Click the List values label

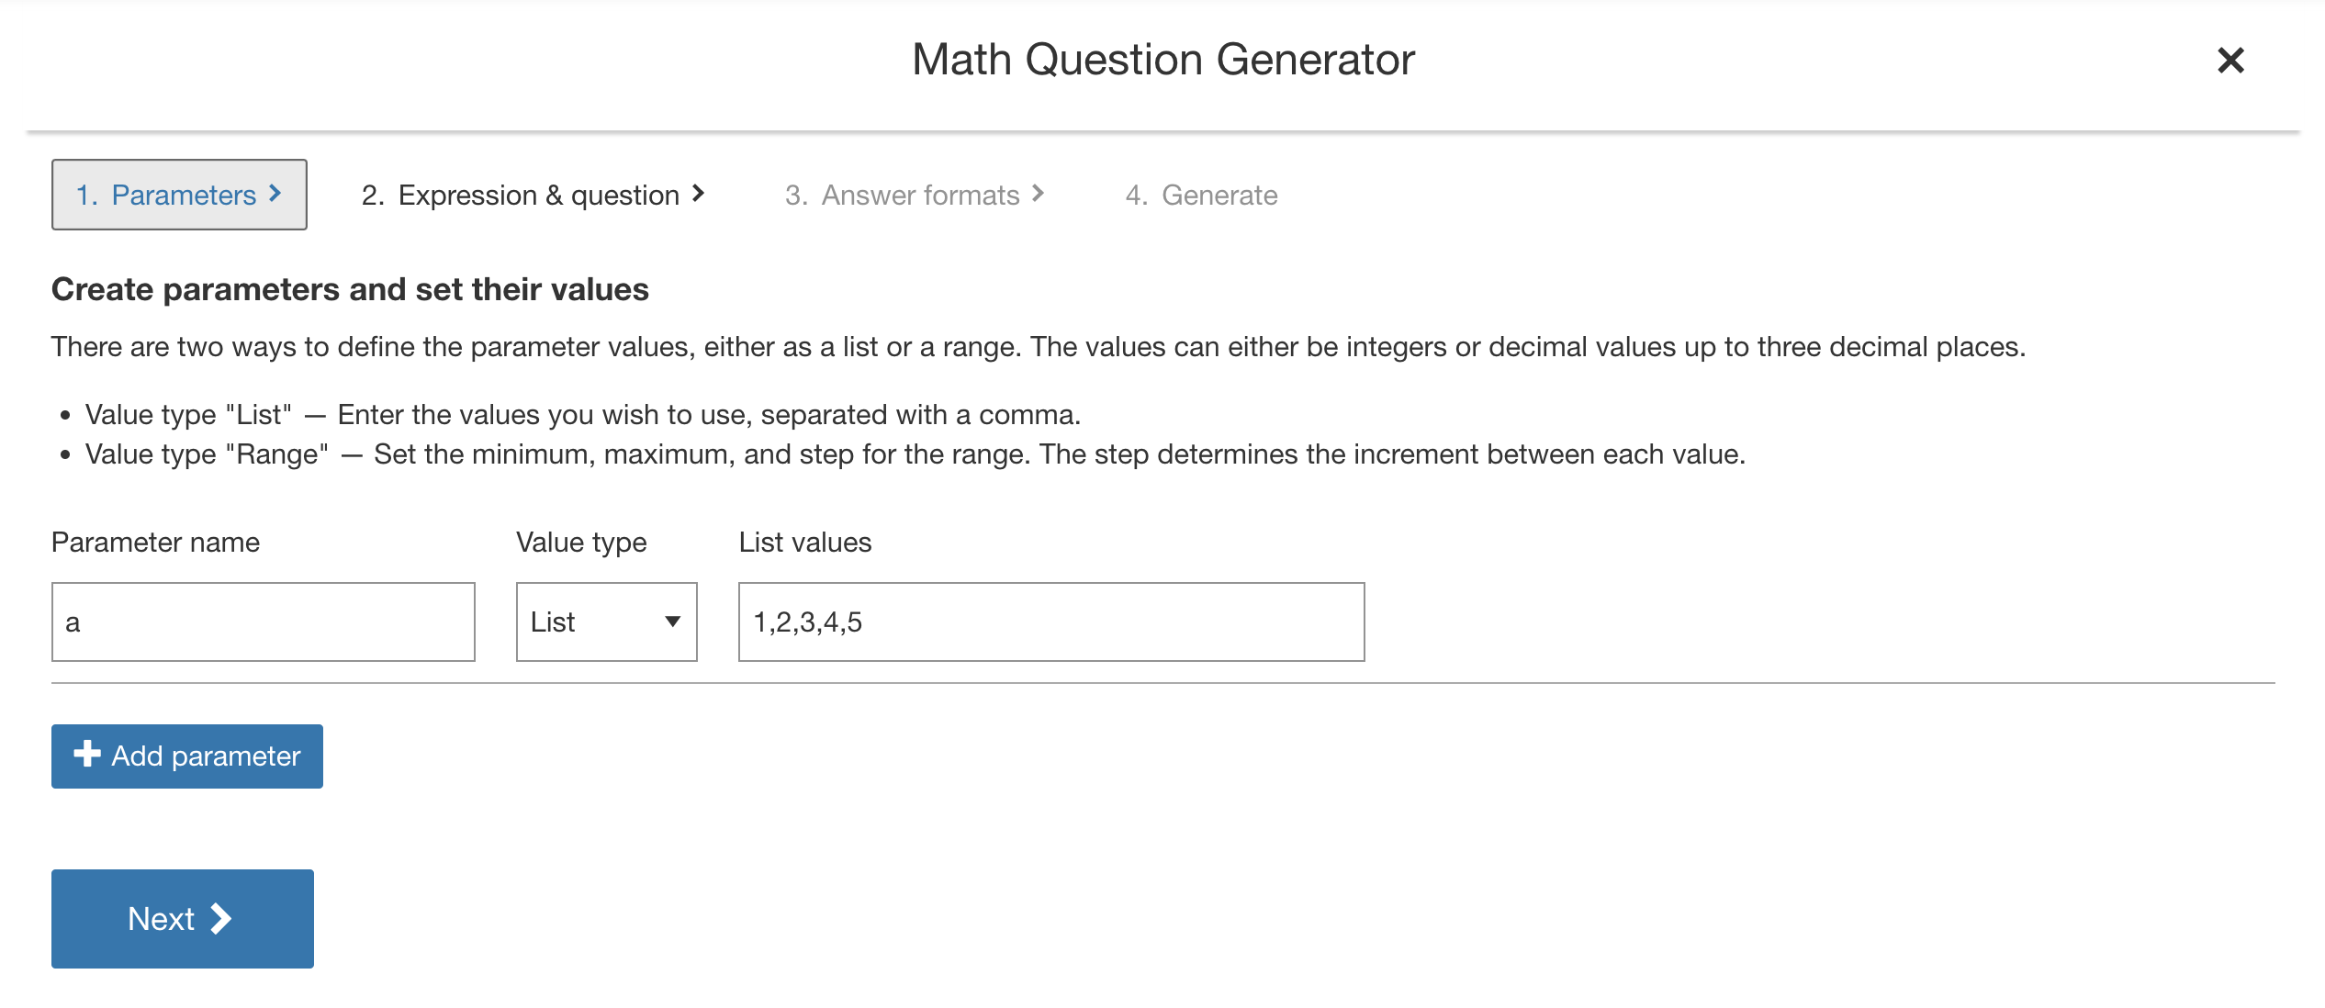pos(804,543)
